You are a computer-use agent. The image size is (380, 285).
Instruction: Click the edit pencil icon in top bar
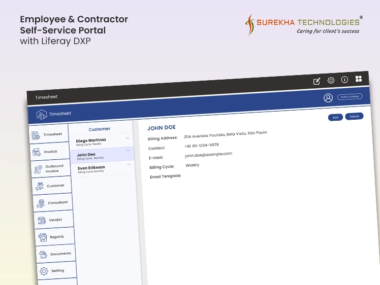(x=316, y=81)
